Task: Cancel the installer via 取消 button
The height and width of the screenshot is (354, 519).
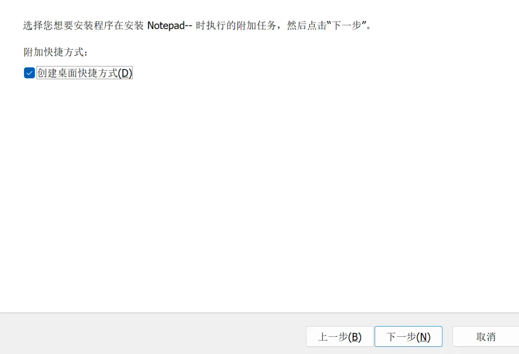Action: pos(485,336)
